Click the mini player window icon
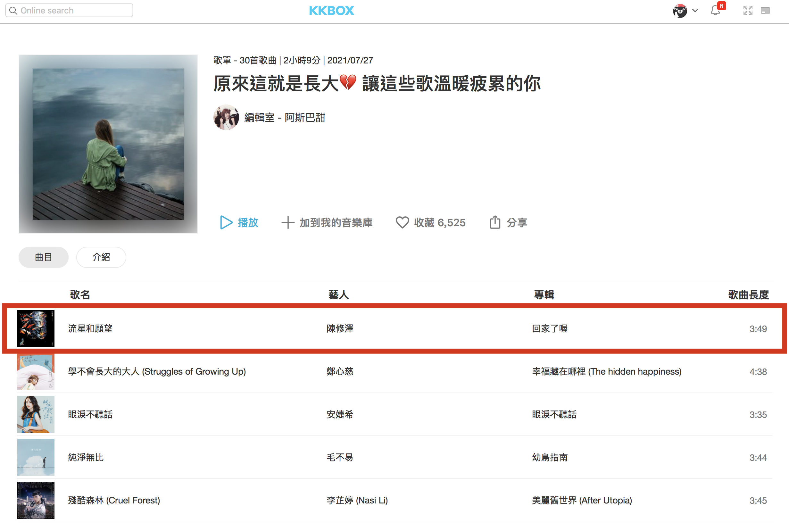This screenshot has width=789, height=523. coord(765,11)
